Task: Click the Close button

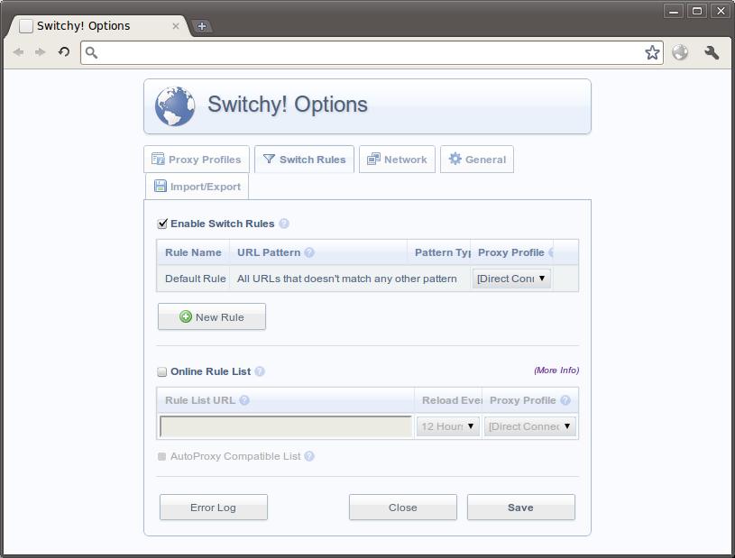Action: 403,508
